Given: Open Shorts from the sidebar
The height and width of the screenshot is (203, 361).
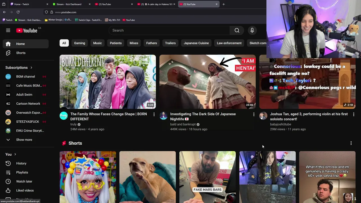Looking at the screenshot, I should (26, 53).
